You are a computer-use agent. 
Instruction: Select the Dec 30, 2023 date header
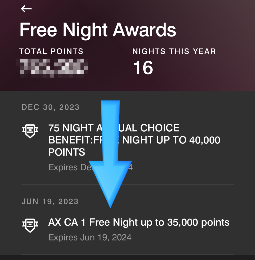pos(50,107)
